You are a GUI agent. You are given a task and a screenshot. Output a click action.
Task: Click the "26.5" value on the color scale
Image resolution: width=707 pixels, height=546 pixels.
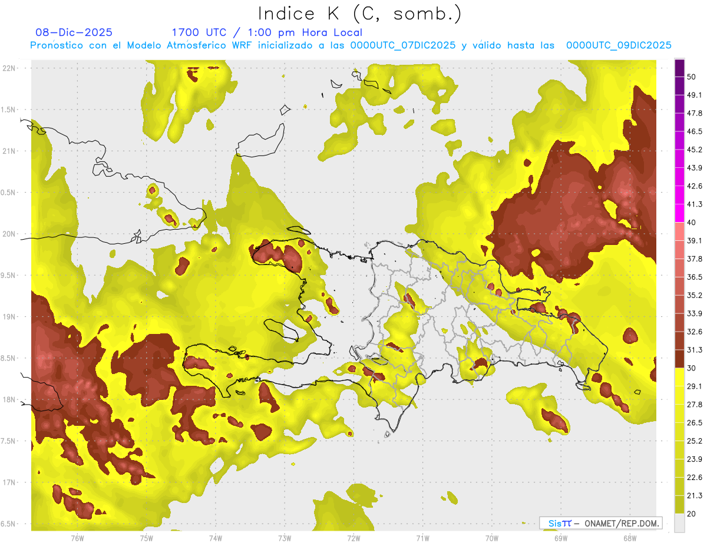coord(695,423)
